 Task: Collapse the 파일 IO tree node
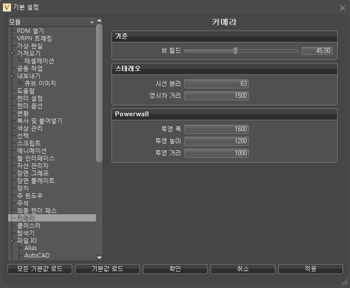(11, 241)
